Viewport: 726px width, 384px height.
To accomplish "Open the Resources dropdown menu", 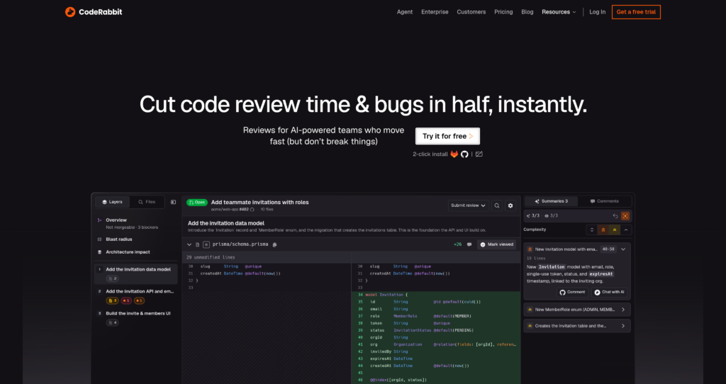I will (x=559, y=12).
